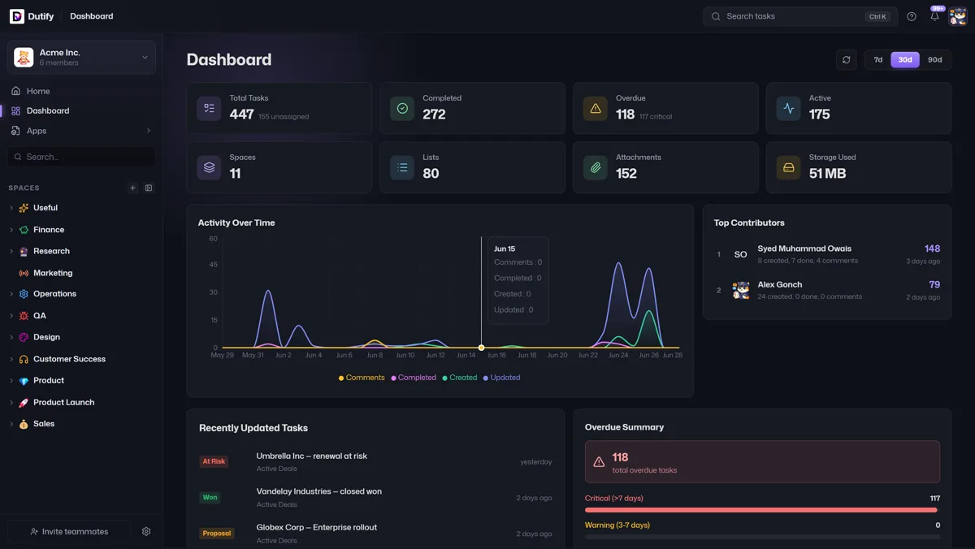Click the Critical (>7 days) progress bar
975x549 pixels.
coord(762,510)
